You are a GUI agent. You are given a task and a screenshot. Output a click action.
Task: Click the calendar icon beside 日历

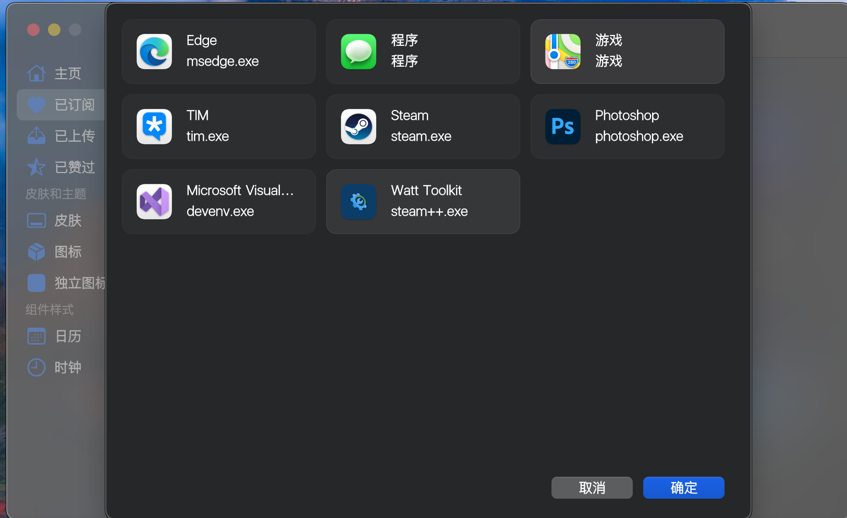pyautogui.click(x=36, y=336)
